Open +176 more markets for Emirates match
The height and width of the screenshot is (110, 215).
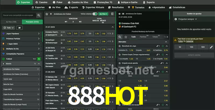coord(110,33)
